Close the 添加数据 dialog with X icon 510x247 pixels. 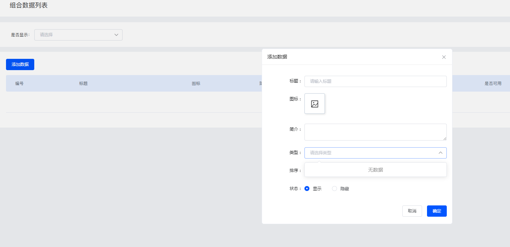pyautogui.click(x=444, y=57)
